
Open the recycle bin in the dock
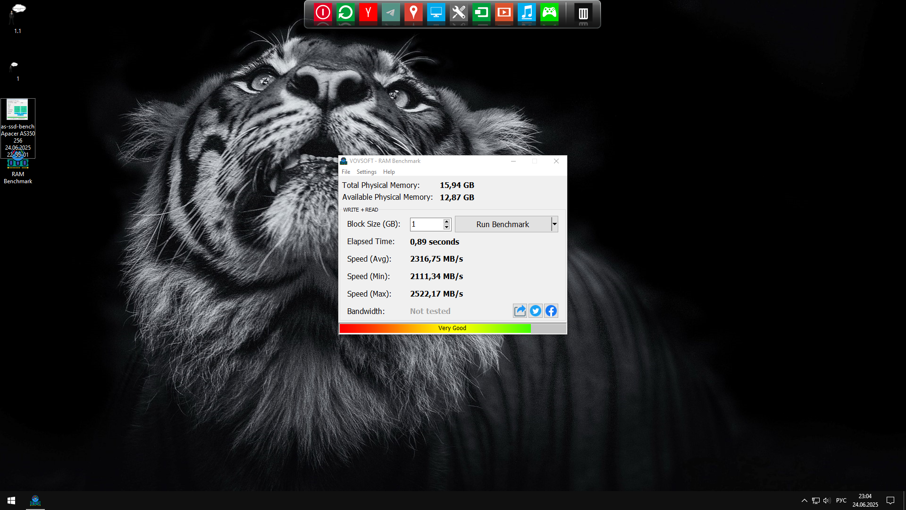[x=583, y=14]
